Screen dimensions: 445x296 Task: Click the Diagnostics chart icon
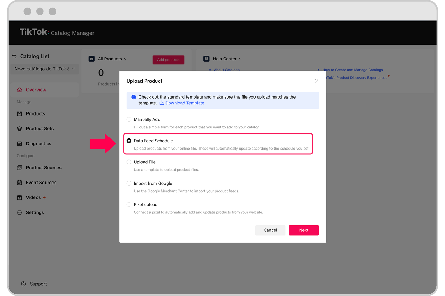click(19, 144)
